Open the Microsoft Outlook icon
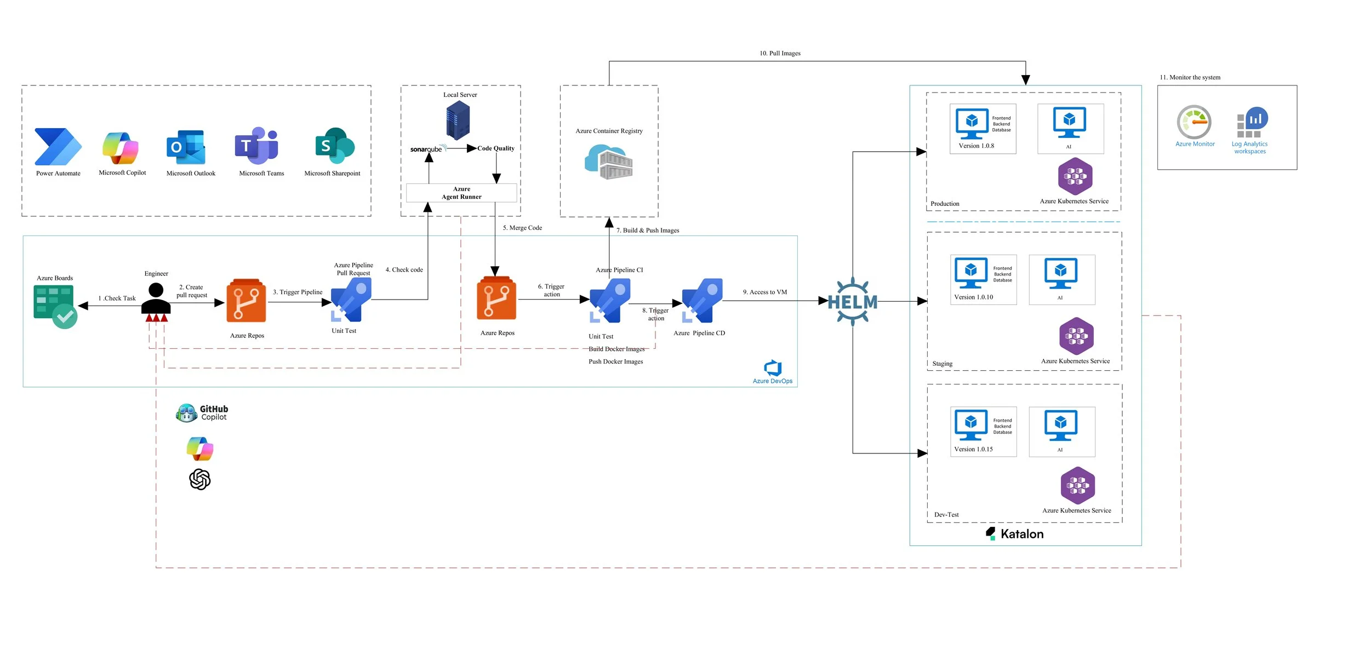1370x667 pixels. [x=186, y=149]
